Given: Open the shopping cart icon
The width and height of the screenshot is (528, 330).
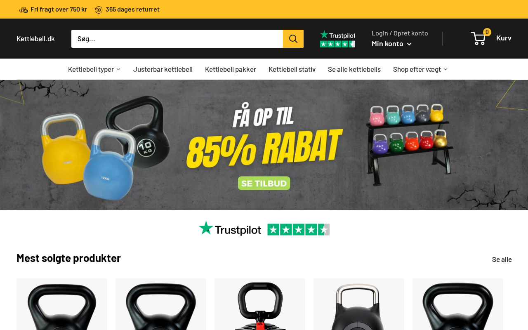Looking at the screenshot, I should [x=478, y=38].
